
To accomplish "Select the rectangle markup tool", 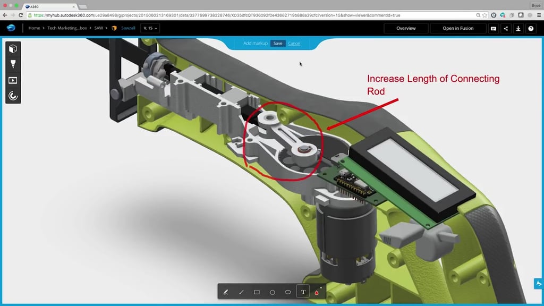I will 257,292.
